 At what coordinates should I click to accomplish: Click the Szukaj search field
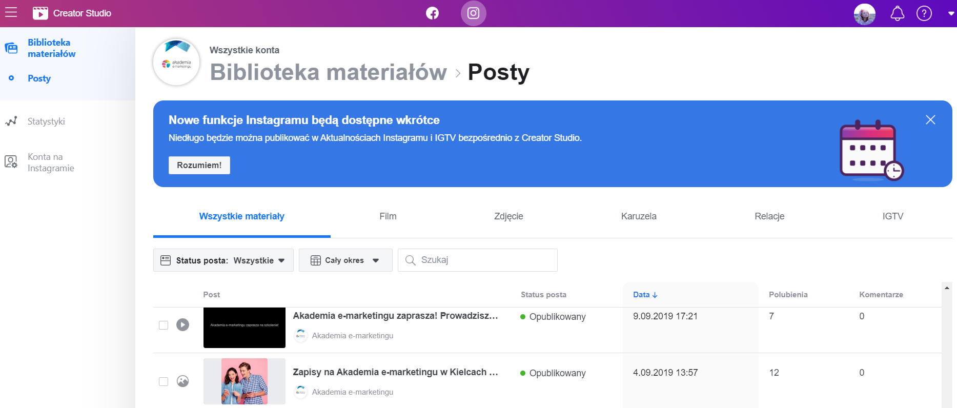pyautogui.click(x=478, y=260)
